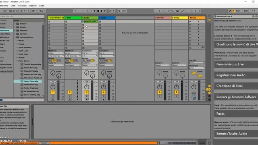Select the 1 Grand Piano track header
The width and height of the screenshot is (258, 145).
[x=56, y=18]
